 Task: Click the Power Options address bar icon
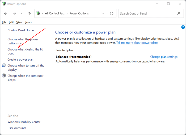[38, 13]
